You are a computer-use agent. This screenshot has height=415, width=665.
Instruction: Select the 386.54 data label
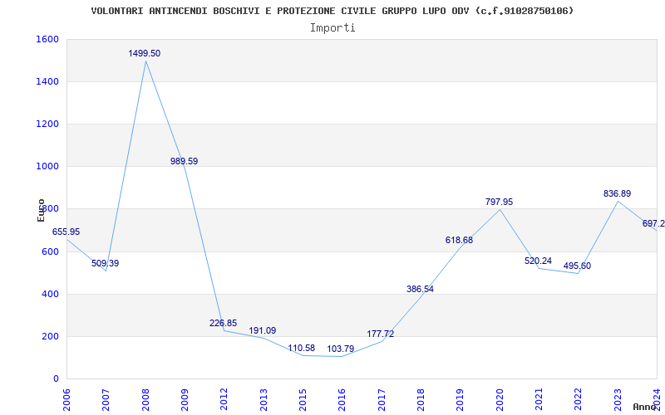420,289
